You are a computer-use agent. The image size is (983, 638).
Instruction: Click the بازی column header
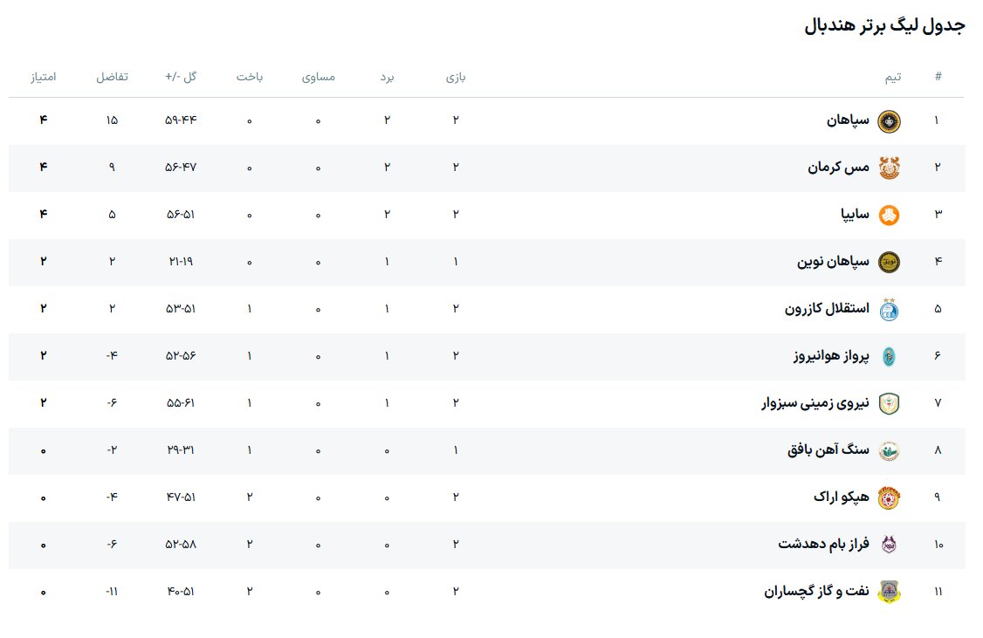pos(456,77)
